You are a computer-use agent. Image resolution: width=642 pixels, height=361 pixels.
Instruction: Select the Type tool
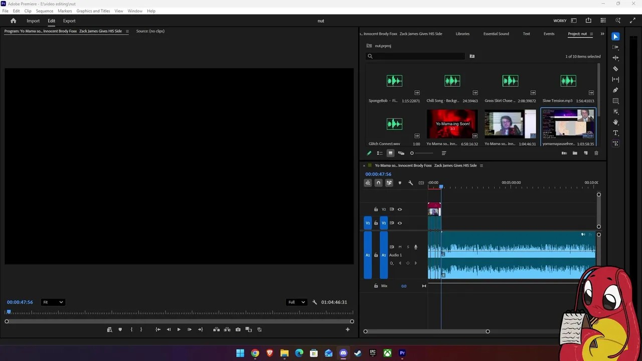pyautogui.click(x=615, y=133)
